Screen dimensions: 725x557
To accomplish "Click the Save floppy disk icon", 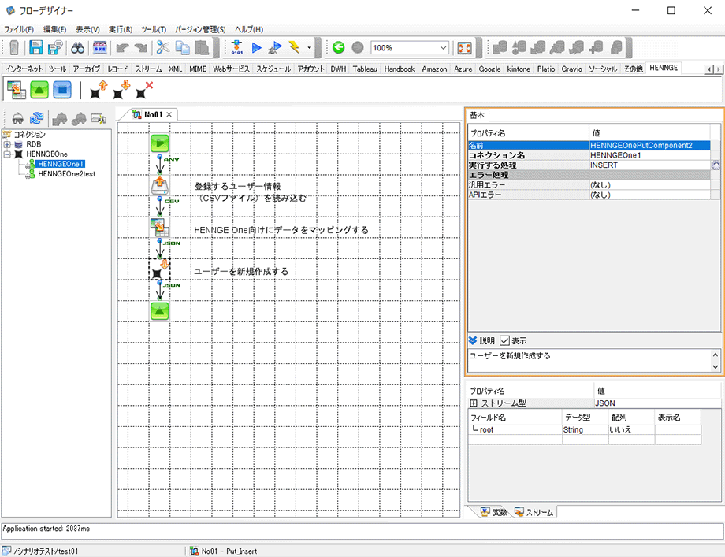I will [36, 47].
